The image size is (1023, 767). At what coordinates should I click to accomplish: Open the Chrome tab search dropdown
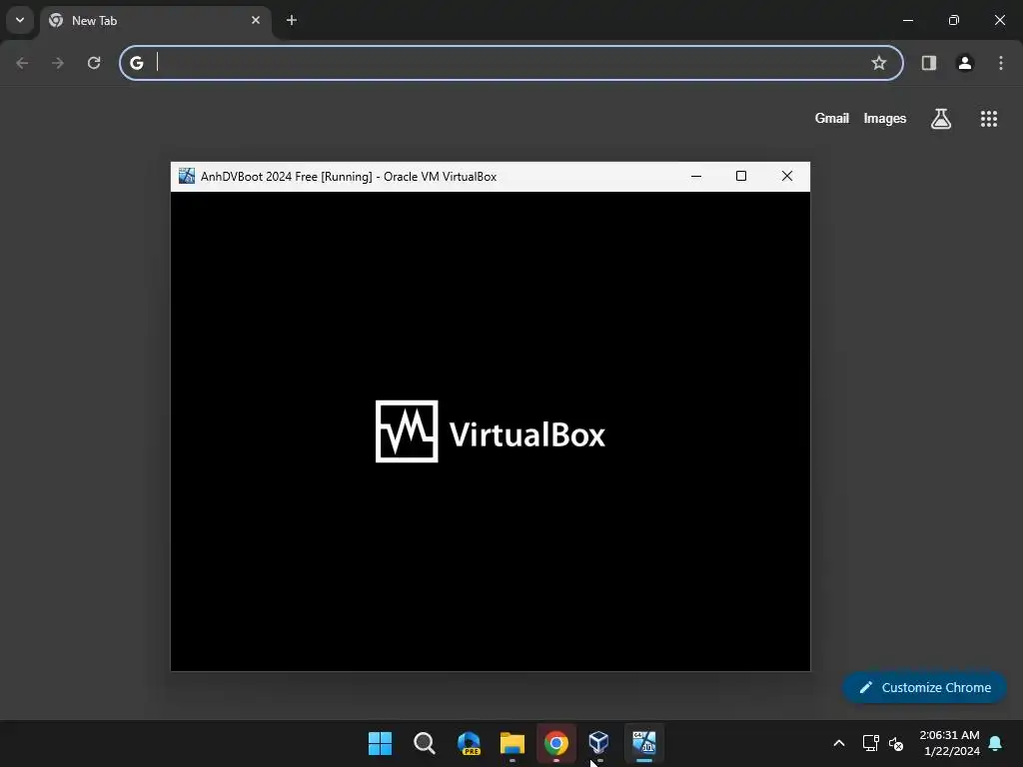coord(20,20)
